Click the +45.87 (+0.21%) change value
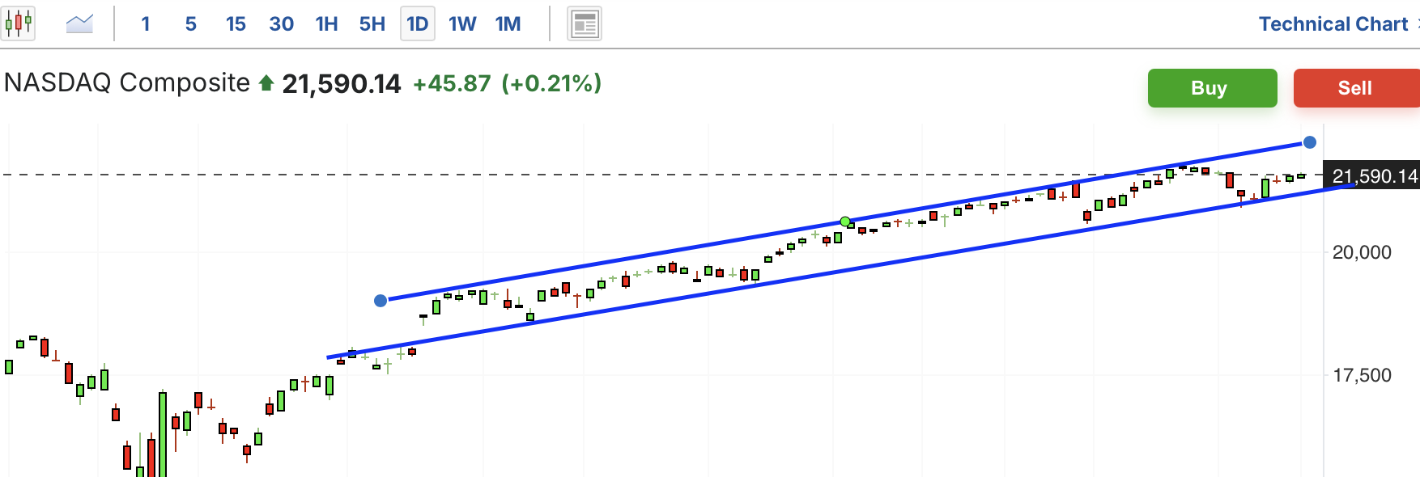Screen dimensions: 1420x477 [x=508, y=83]
